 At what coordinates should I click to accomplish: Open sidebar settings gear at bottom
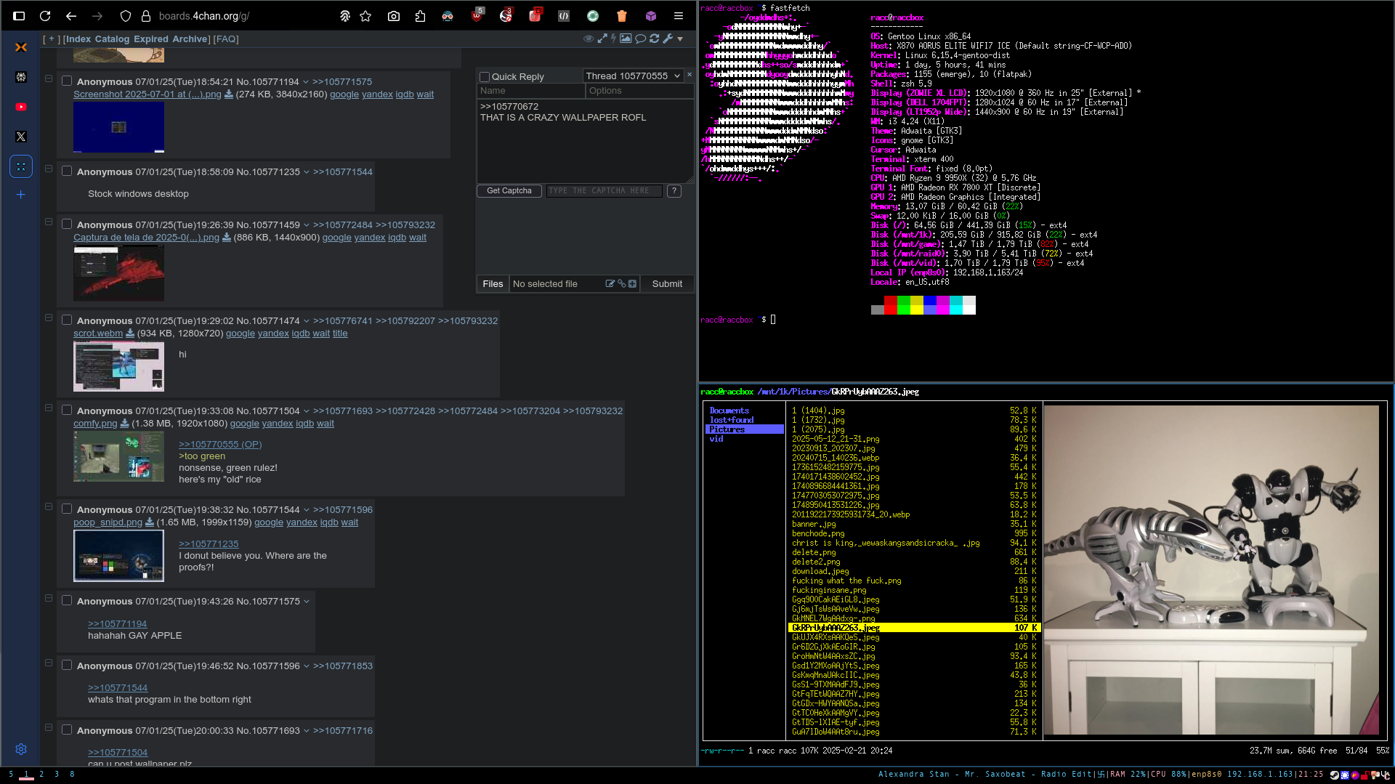(x=21, y=749)
